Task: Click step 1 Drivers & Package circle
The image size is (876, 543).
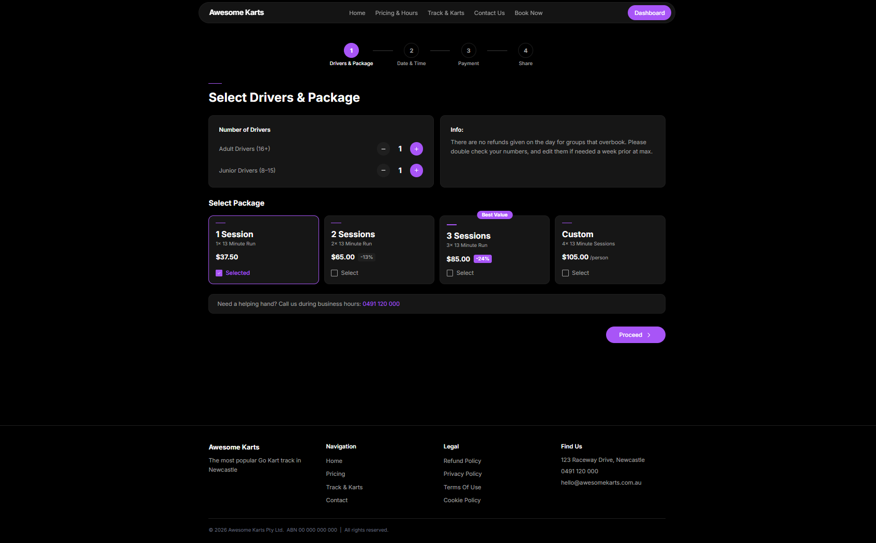Action: [x=351, y=51]
